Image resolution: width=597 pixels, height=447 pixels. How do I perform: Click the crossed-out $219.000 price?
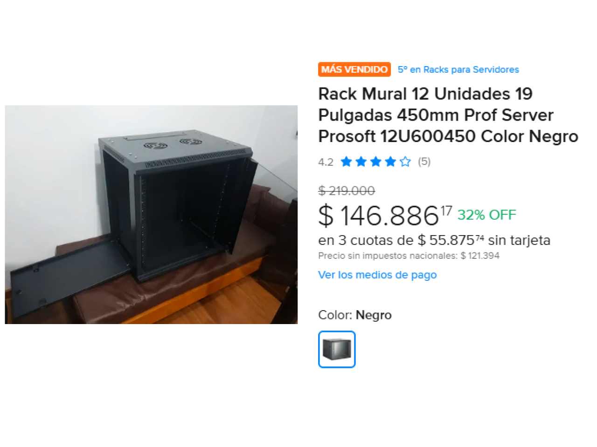347,190
